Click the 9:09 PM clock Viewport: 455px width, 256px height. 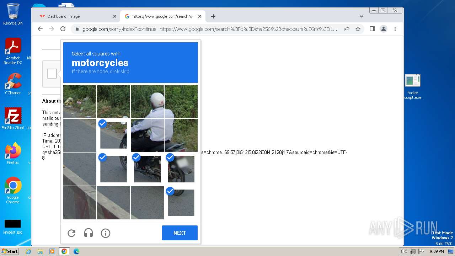437,251
